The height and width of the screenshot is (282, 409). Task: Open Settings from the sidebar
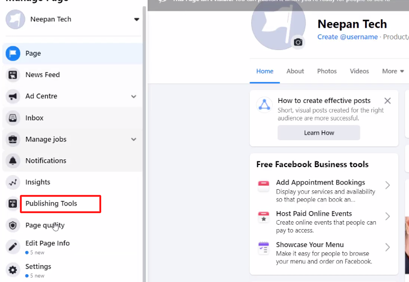click(73, 270)
